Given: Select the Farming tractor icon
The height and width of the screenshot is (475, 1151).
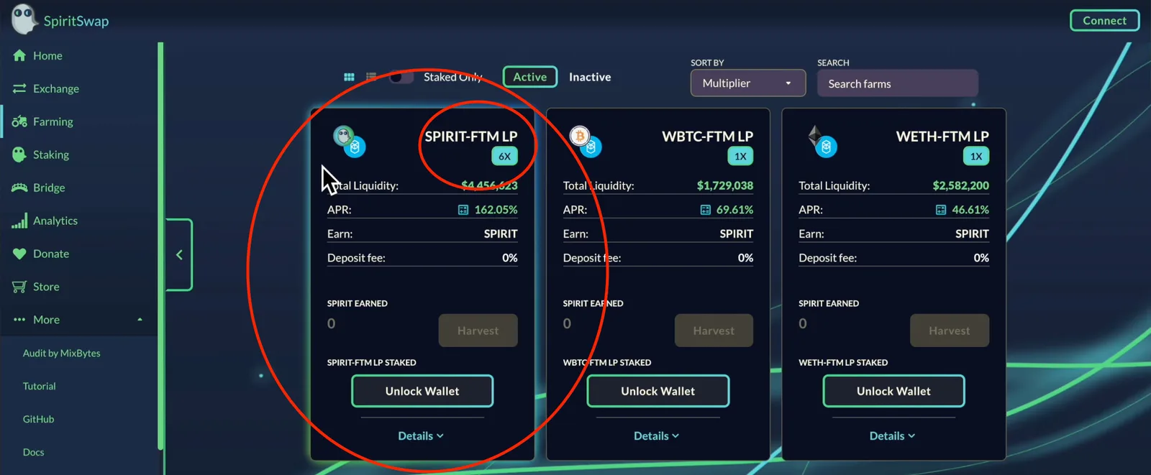Looking at the screenshot, I should (x=19, y=121).
